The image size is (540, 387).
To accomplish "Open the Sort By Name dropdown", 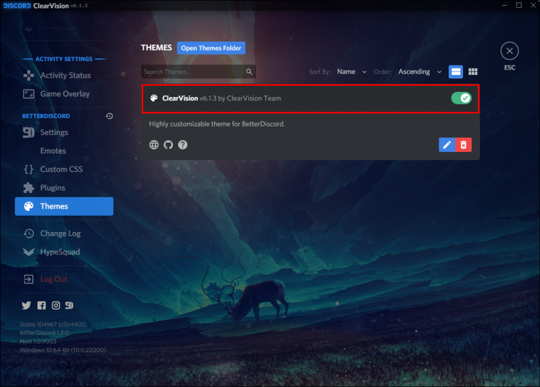I will click(351, 71).
